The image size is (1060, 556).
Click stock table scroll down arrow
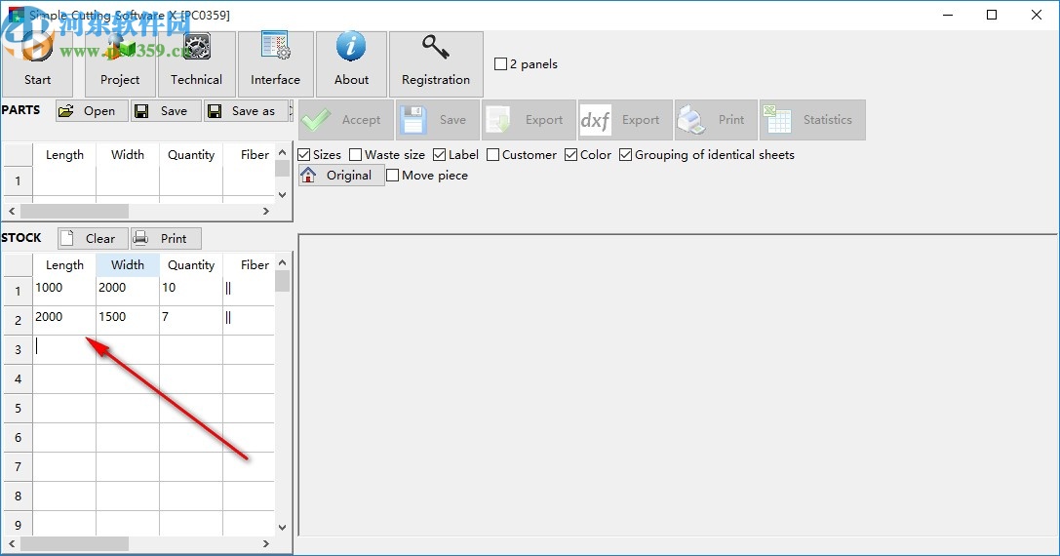point(283,528)
